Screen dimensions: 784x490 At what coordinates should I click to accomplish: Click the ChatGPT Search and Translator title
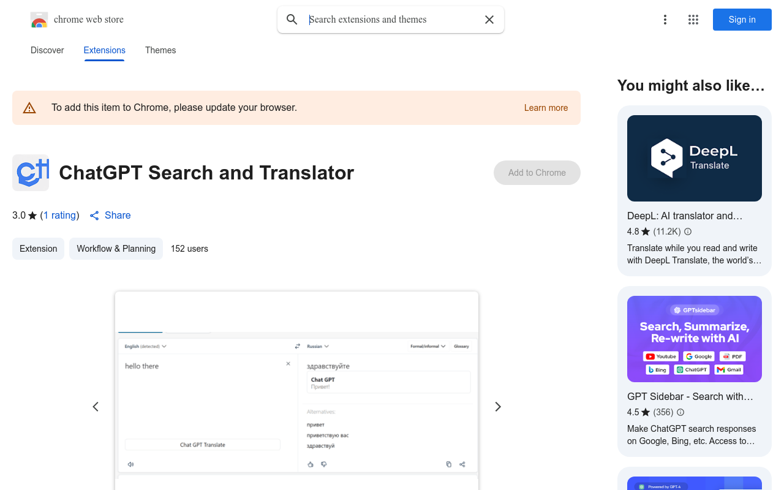[x=206, y=173]
